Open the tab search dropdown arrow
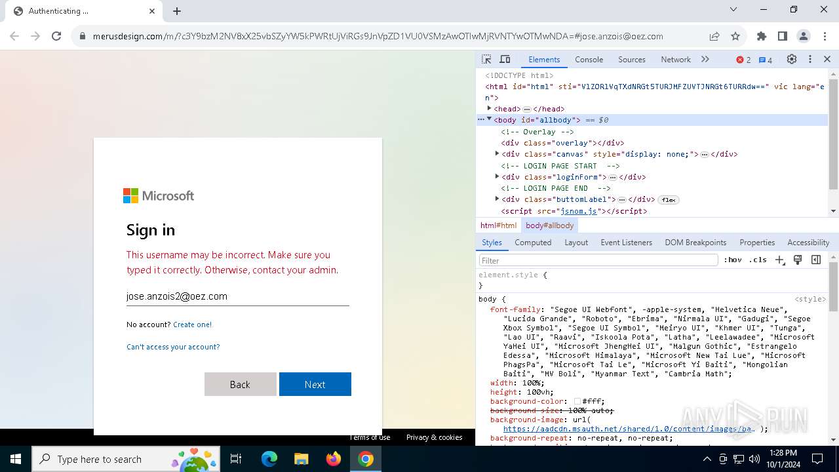This screenshot has height=472, width=839. tap(733, 9)
